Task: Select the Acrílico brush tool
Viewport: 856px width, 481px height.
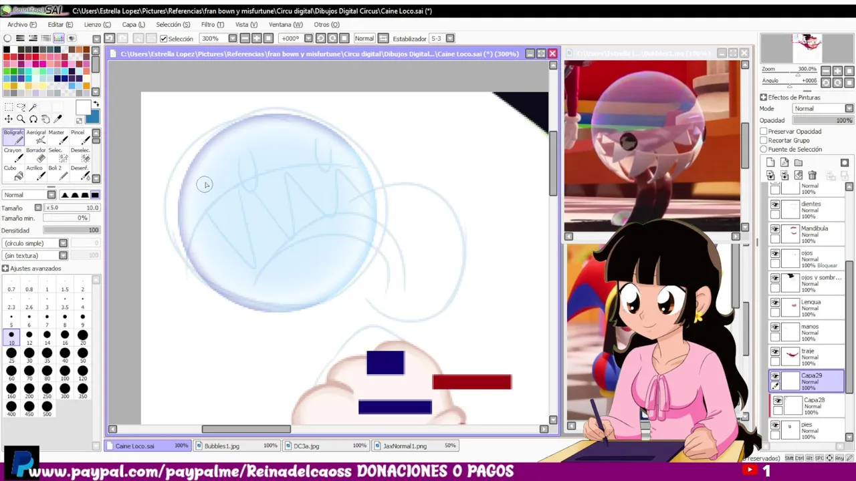Action: click(35, 172)
